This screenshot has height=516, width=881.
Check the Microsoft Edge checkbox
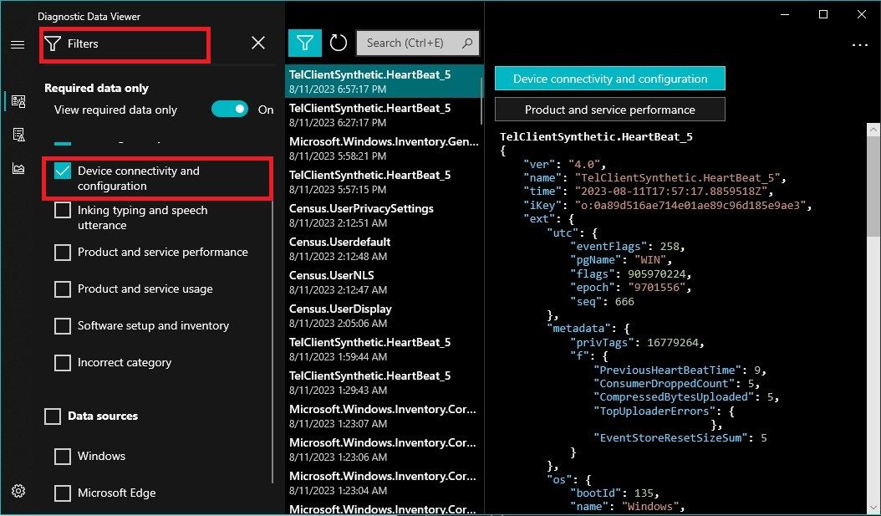click(x=63, y=493)
